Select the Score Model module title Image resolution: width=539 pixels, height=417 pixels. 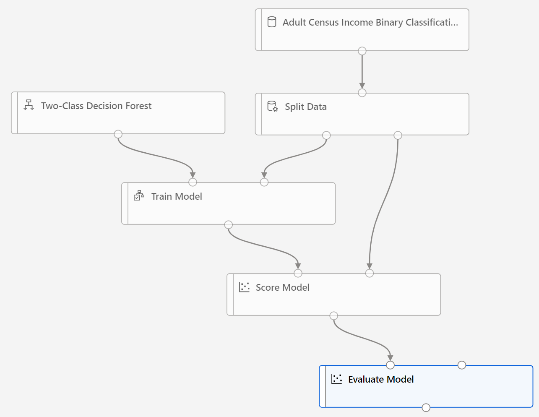click(x=283, y=287)
